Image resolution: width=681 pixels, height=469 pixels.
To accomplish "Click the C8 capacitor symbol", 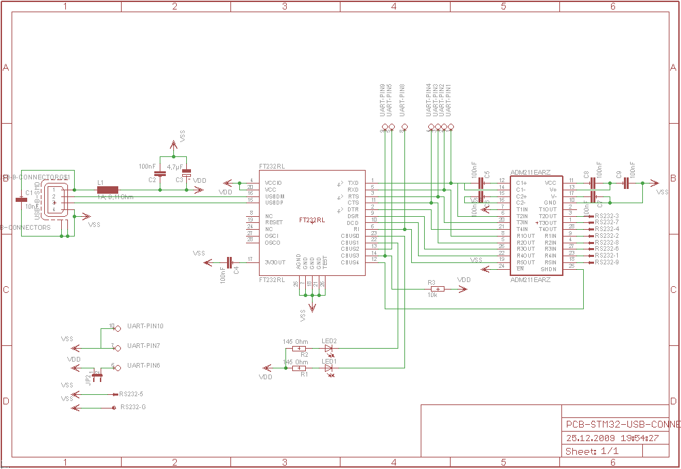I will pos(593,184).
